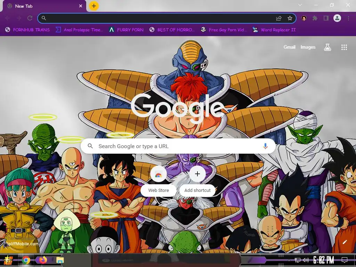Open the Google apps grid
Screen dimensions: 356x267
click(x=344, y=47)
